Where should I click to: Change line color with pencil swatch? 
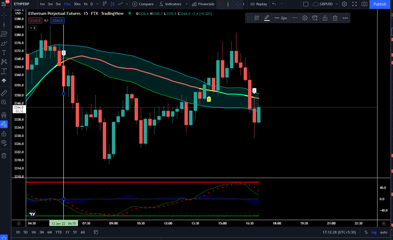pos(267,18)
